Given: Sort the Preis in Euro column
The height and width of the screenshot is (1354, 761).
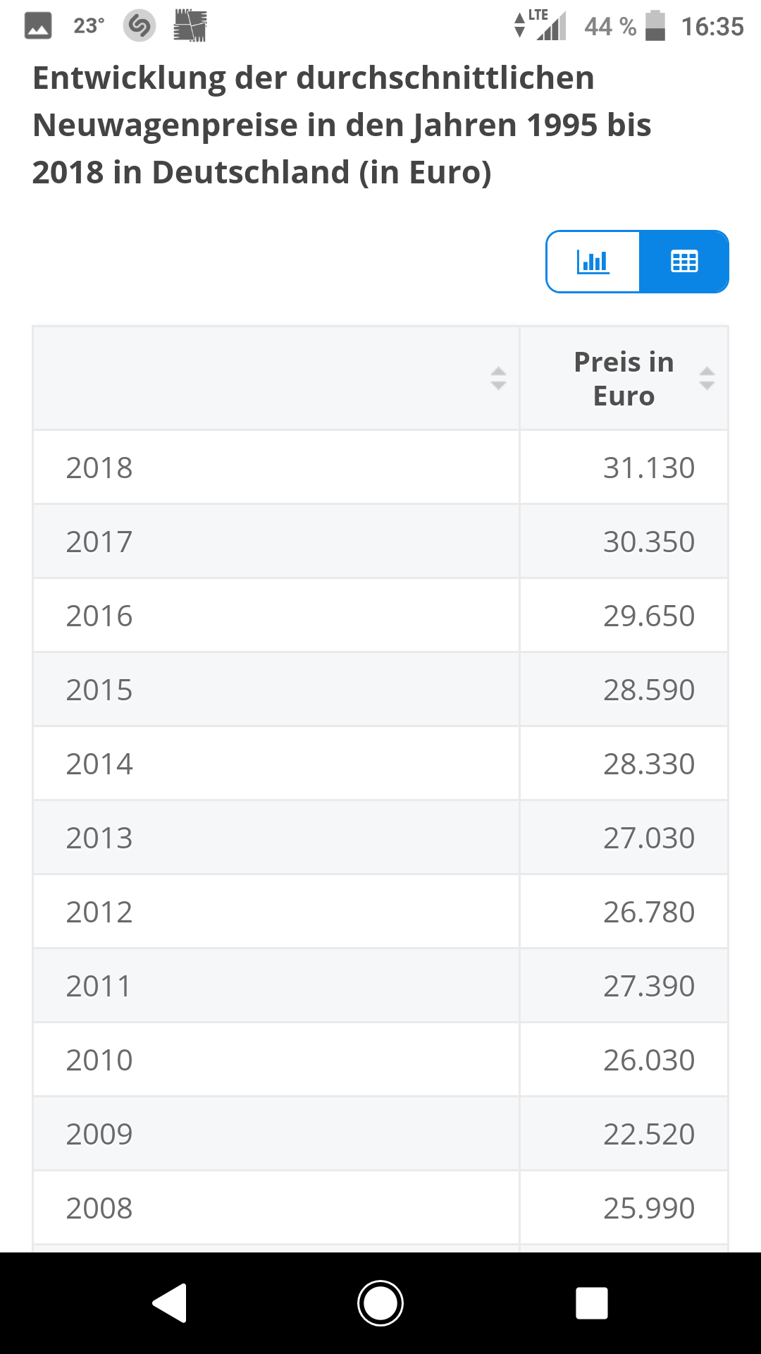Looking at the screenshot, I should (x=707, y=379).
